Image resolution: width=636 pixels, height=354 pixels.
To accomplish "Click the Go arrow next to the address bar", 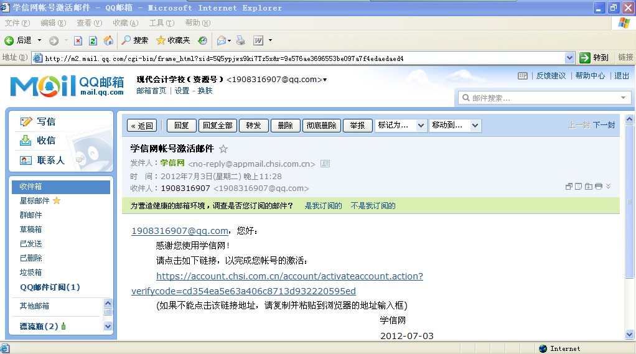I will tap(584, 58).
